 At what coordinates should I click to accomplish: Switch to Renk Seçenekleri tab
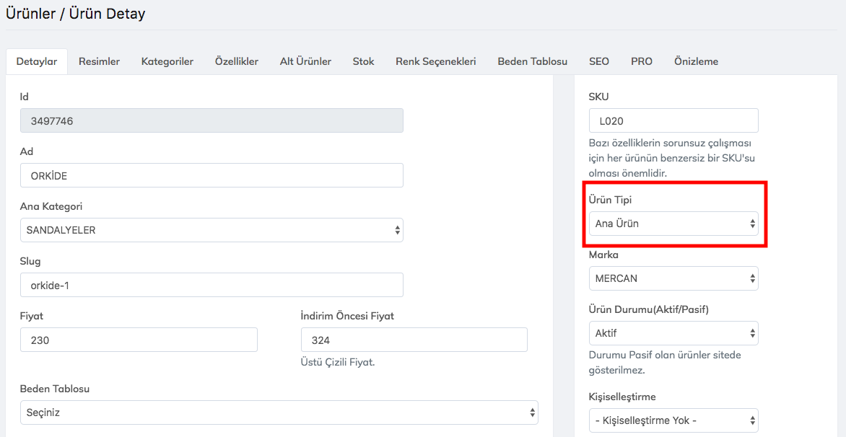435,61
